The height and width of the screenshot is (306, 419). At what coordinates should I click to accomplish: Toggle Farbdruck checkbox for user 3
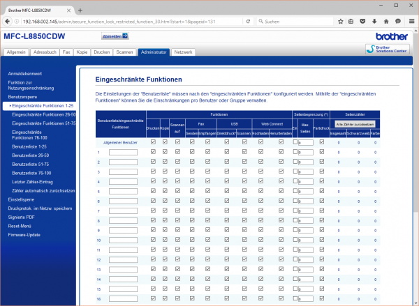click(322, 171)
